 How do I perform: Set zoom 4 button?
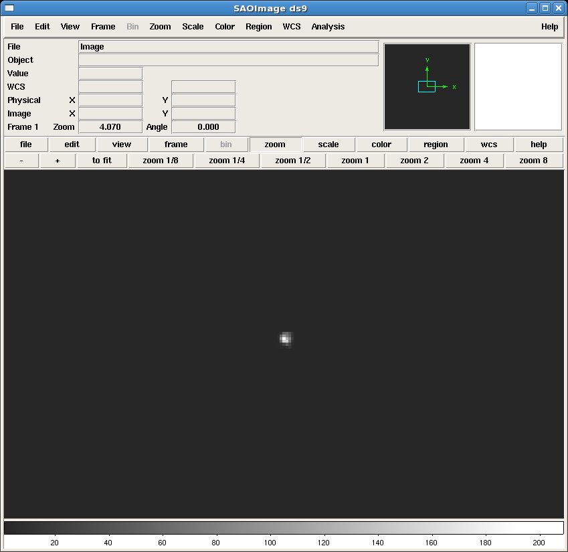pyautogui.click(x=474, y=161)
